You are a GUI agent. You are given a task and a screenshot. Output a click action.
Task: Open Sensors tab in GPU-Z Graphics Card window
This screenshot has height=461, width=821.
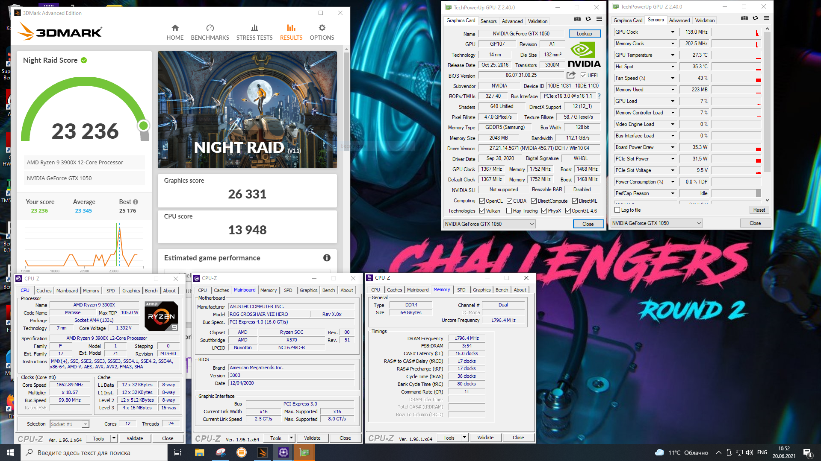[488, 21]
